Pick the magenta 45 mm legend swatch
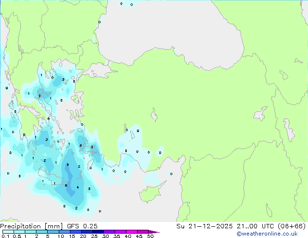 point(142,232)
